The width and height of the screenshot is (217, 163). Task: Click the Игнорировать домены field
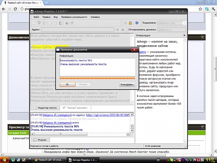(x=171, y=30)
